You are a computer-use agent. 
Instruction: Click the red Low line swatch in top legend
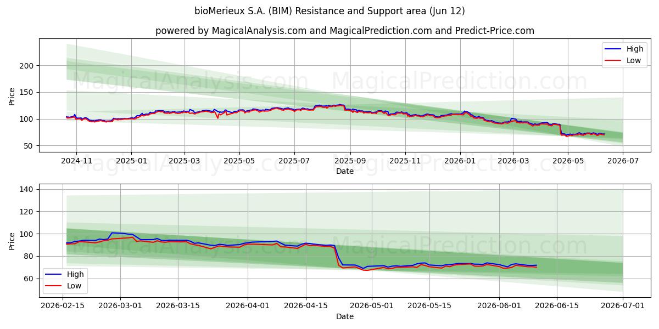613,60
